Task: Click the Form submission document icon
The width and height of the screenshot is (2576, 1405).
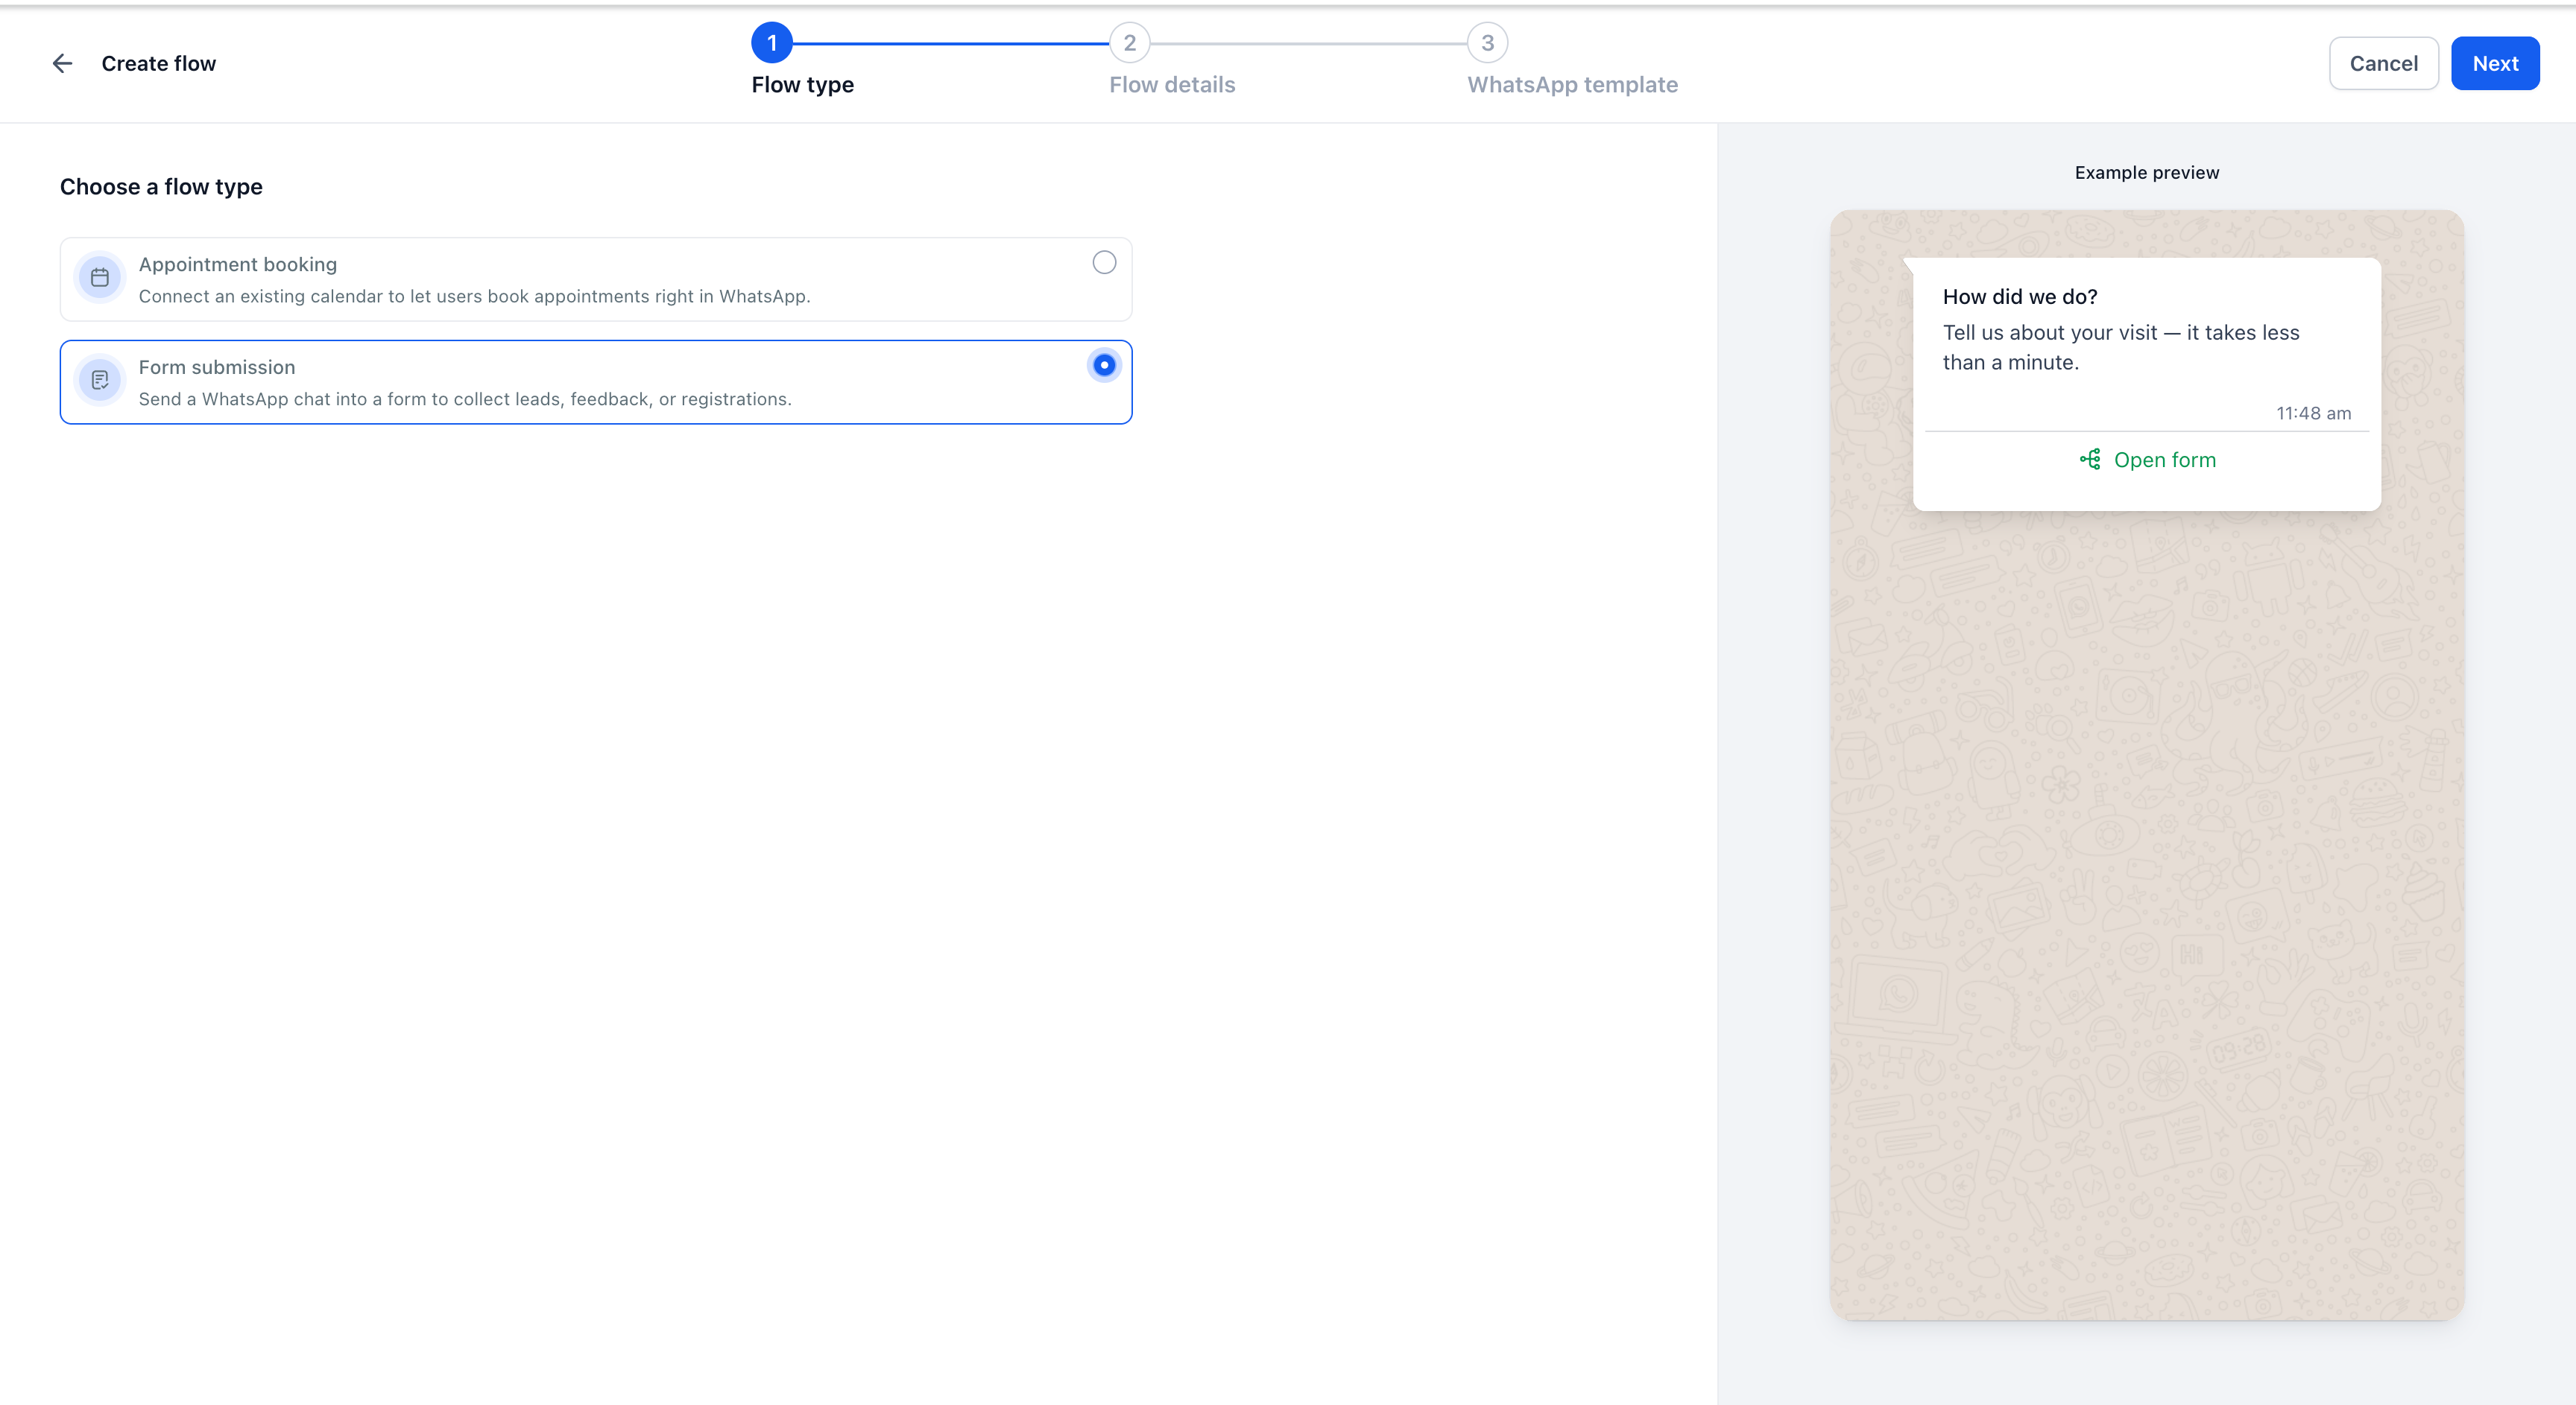Action: (x=100, y=381)
